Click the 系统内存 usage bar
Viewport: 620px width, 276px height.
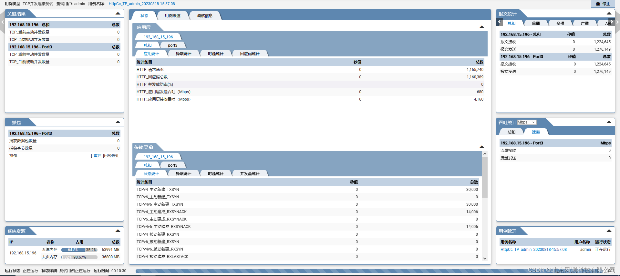pos(79,250)
